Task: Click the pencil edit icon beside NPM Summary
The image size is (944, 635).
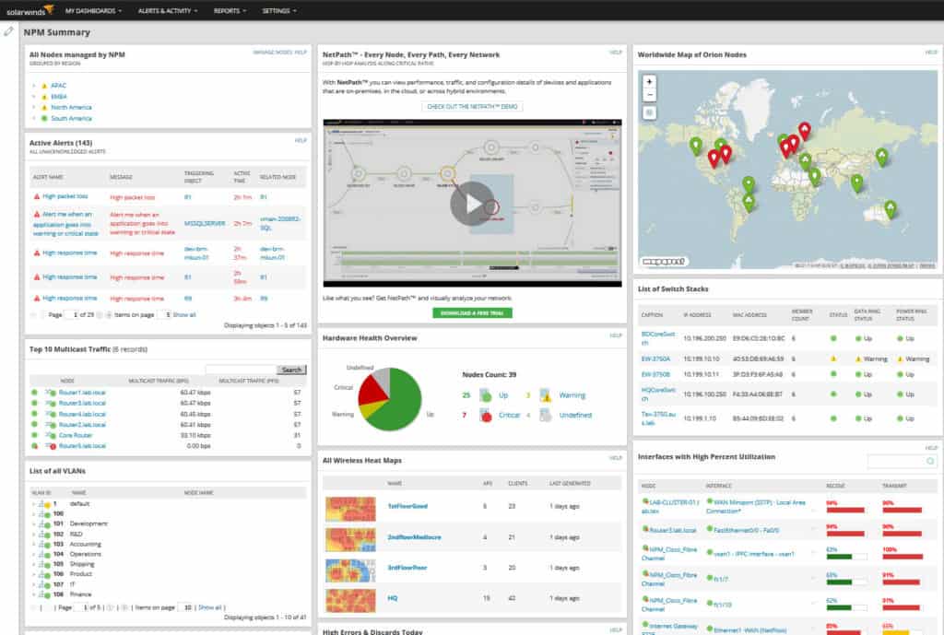Action: coord(8,31)
